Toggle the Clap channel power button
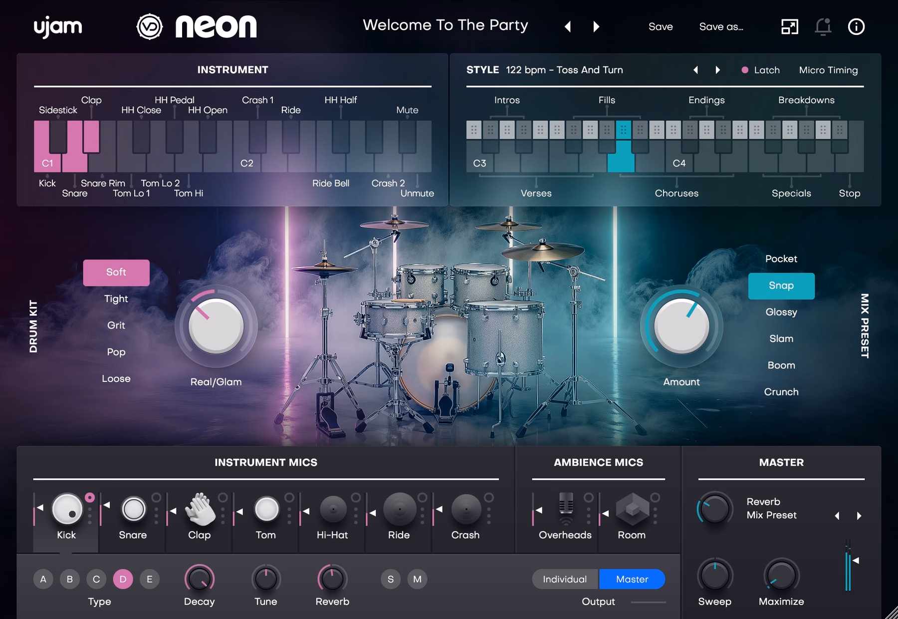The image size is (898, 619). click(223, 497)
